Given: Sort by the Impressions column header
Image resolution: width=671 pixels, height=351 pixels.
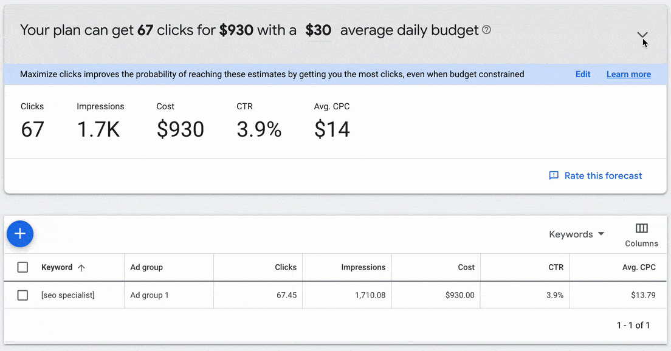Looking at the screenshot, I should click(363, 267).
